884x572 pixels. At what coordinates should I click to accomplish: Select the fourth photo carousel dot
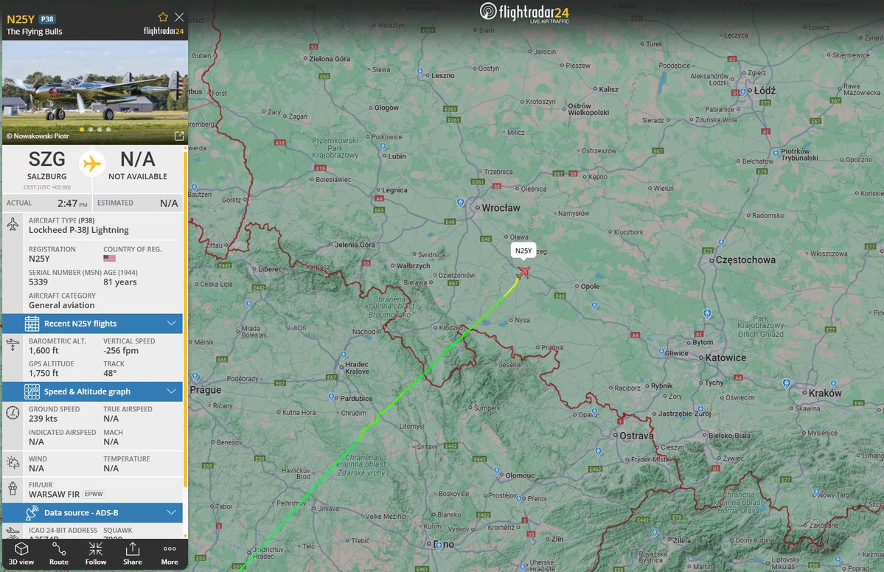click(108, 130)
